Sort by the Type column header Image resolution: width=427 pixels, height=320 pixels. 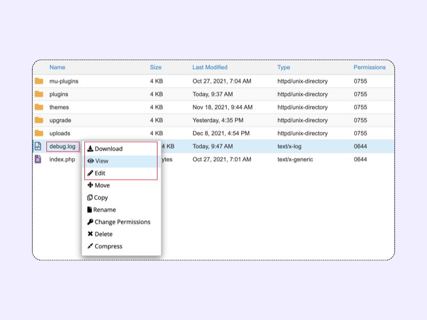[x=283, y=67]
